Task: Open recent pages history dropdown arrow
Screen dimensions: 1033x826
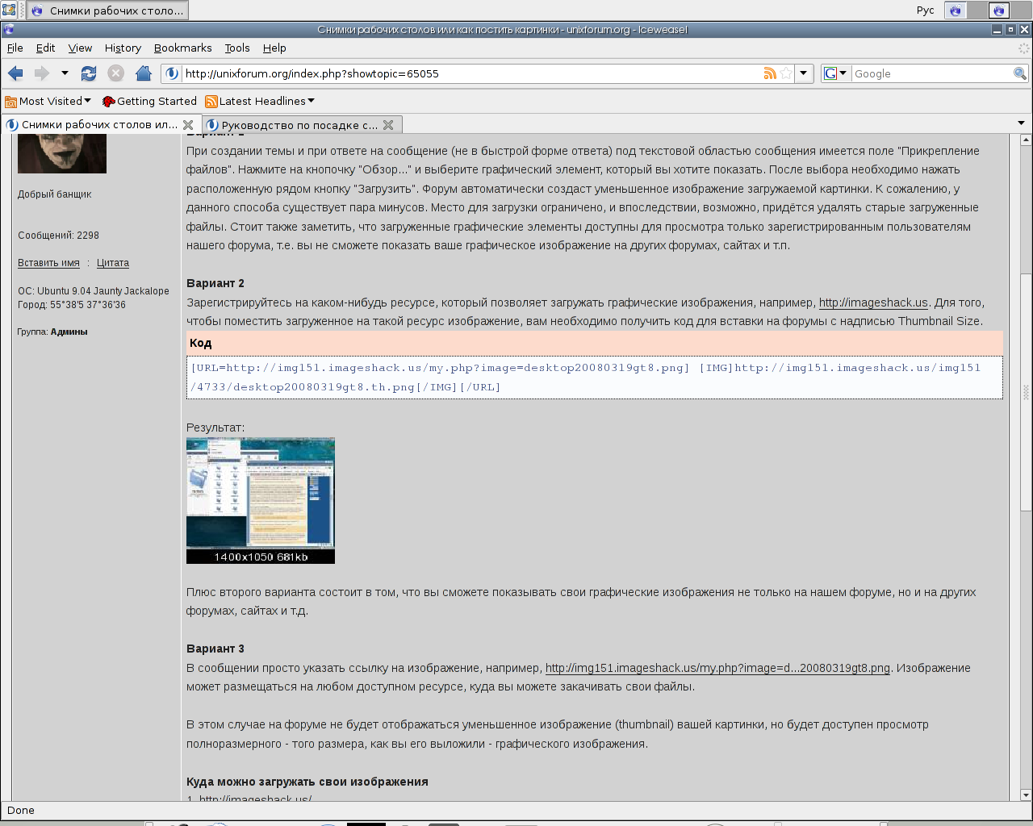Action: 65,73
